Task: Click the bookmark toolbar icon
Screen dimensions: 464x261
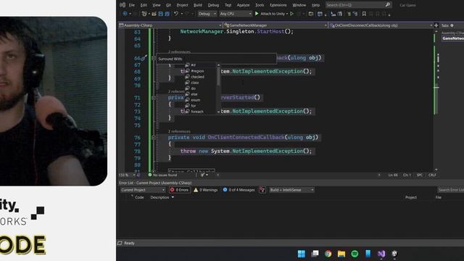Action: click(364, 14)
